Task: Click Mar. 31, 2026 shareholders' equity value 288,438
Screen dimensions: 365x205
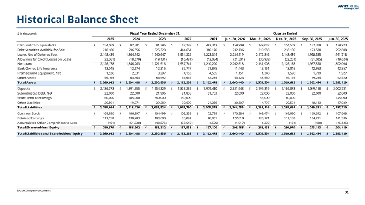Action: point(264,128)
